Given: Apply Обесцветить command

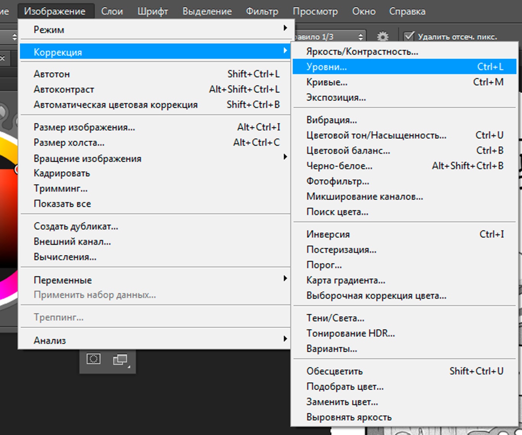Looking at the screenshot, I should [x=404, y=371].
